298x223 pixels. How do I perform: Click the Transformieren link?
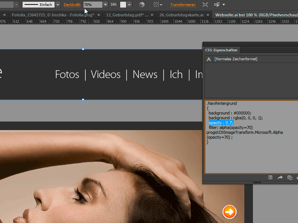click(x=183, y=5)
